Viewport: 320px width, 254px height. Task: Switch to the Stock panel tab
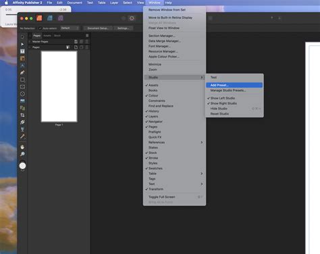(x=57, y=36)
